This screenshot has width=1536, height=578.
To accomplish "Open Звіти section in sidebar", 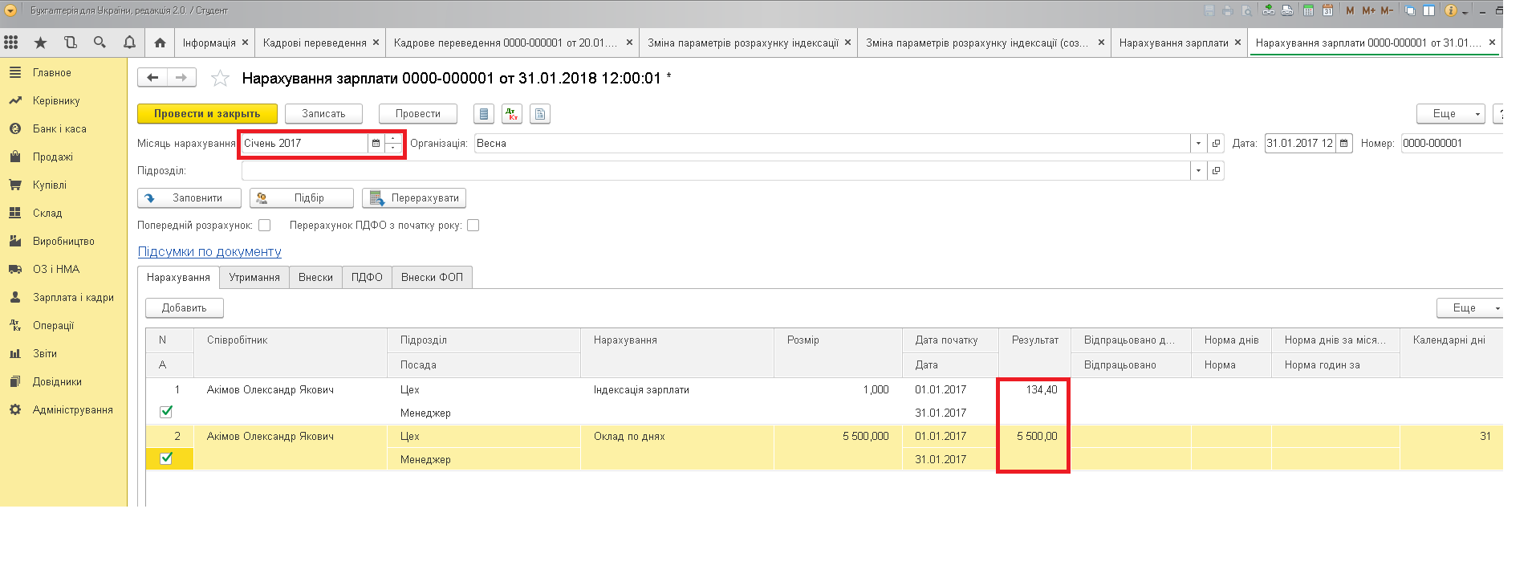I will [x=63, y=353].
